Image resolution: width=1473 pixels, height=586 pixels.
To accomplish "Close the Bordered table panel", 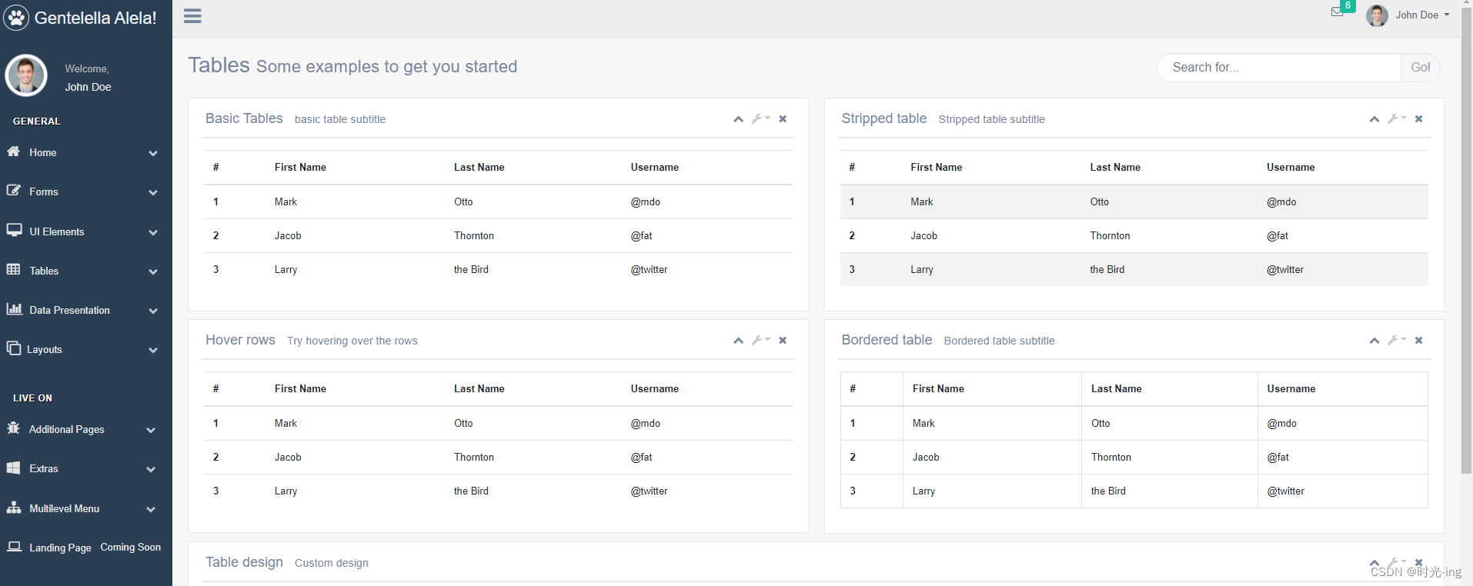I will (x=1418, y=340).
